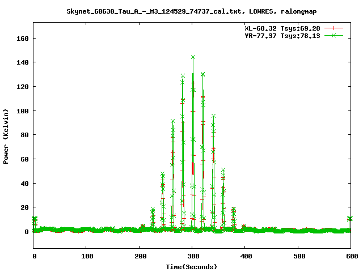This screenshot has width=363, height=272.
Task: Click the 100 tick label on the time axis
Action: 87,257
